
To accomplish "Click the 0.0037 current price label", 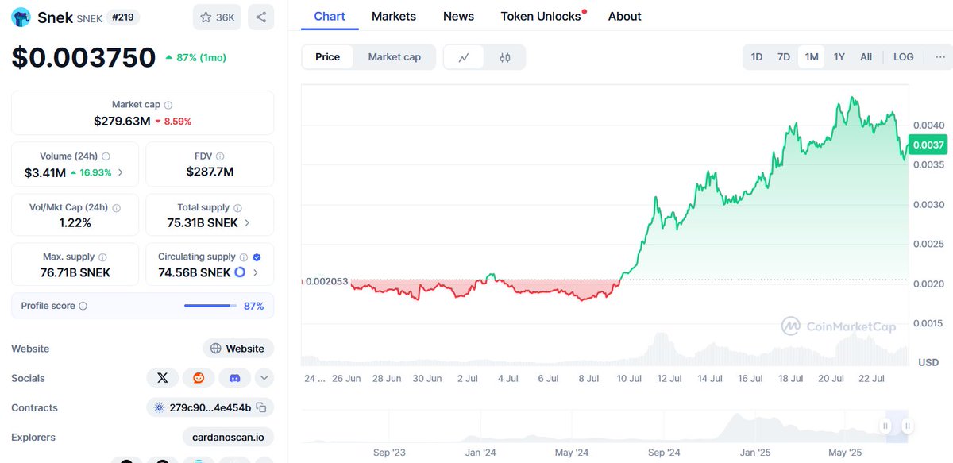I will 928,145.
